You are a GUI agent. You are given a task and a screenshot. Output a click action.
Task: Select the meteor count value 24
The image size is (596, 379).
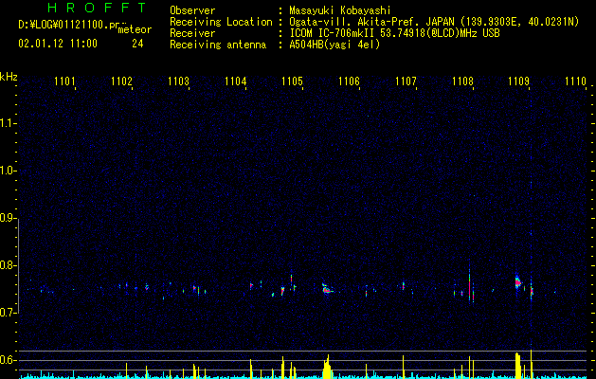[x=137, y=44]
